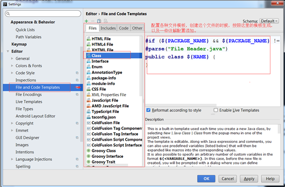Screen dimensions: 285x187
Task: Switch to the Other tab
Action: click(x=137, y=28)
